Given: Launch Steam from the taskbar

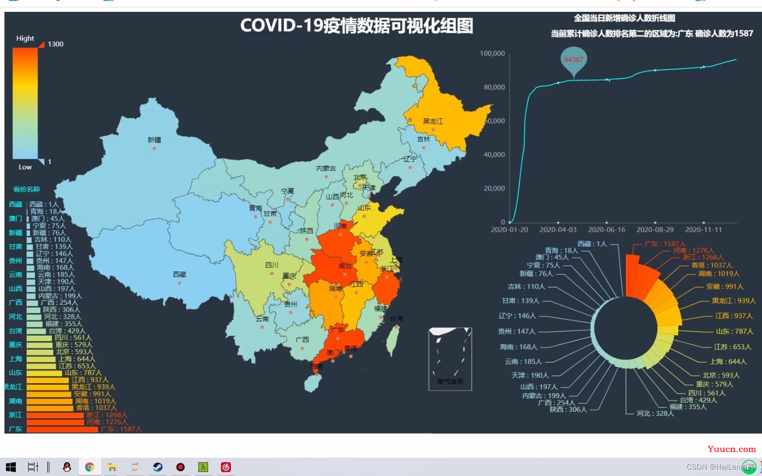Looking at the screenshot, I should tap(158, 467).
